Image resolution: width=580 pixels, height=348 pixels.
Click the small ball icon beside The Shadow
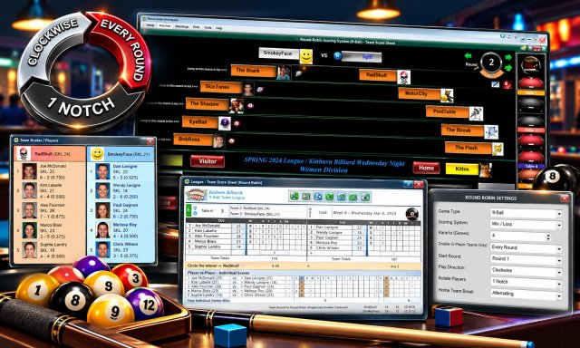coord(250,106)
